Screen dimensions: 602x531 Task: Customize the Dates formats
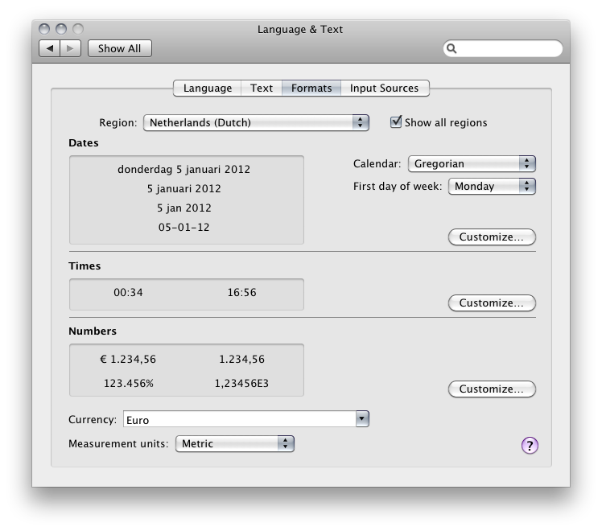pyautogui.click(x=492, y=237)
